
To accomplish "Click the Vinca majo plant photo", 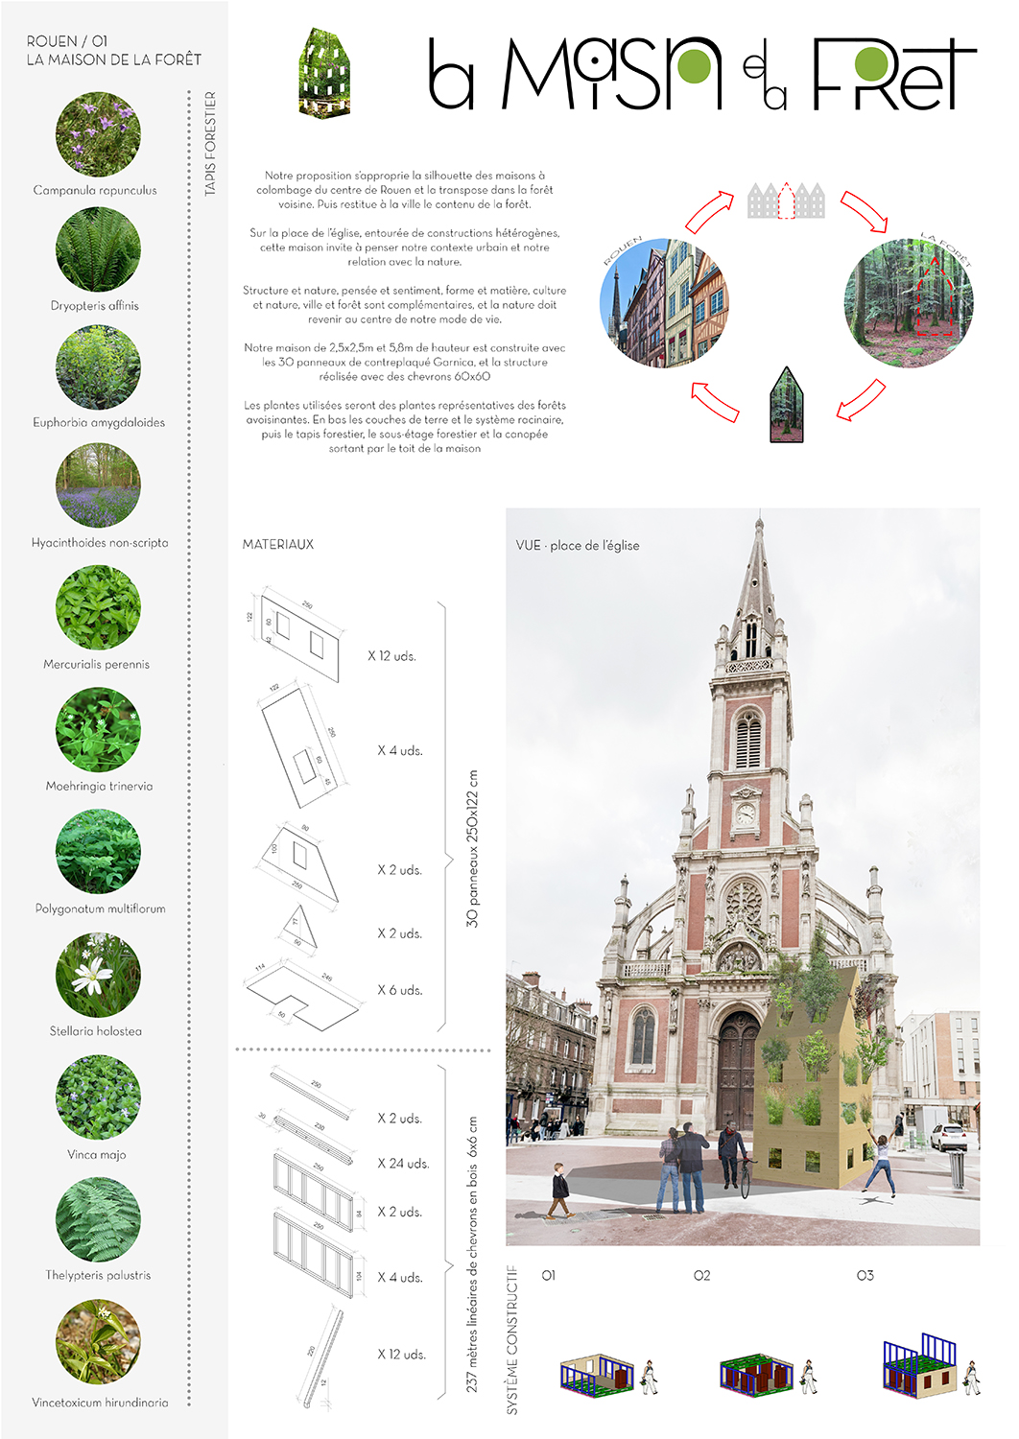I will (x=98, y=1097).
